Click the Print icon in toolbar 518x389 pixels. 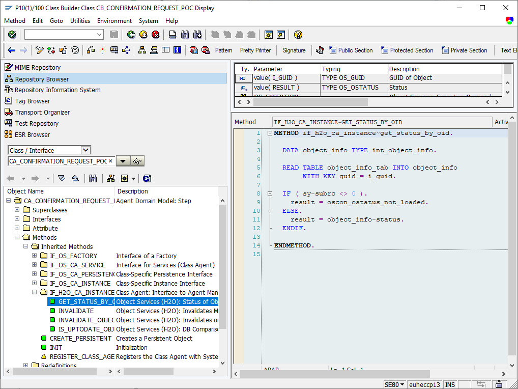pyautogui.click(x=172, y=35)
